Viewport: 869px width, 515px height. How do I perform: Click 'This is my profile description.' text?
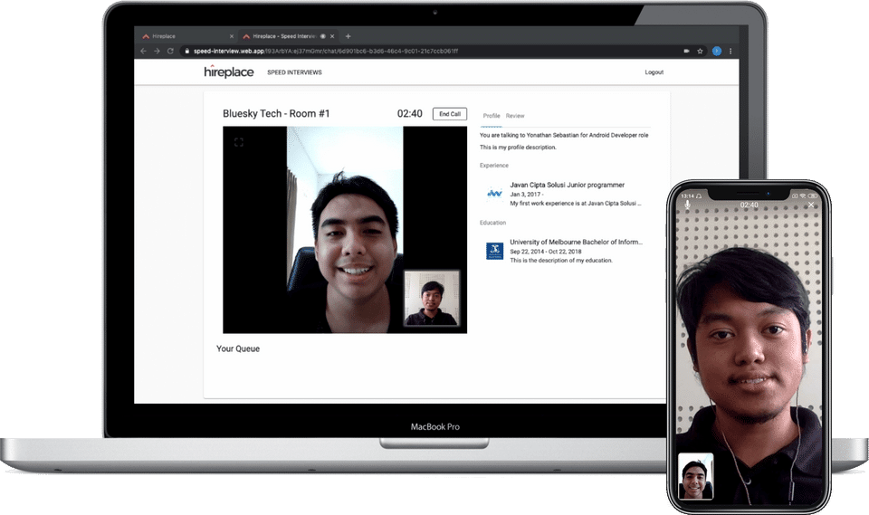pos(518,148)
